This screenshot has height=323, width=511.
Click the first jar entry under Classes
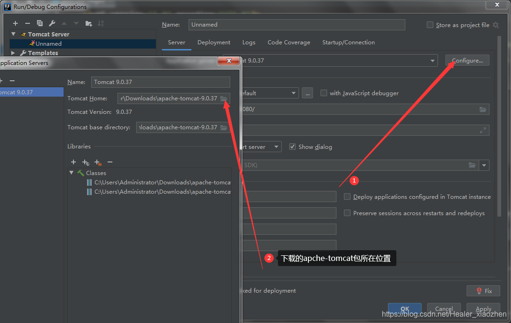point(160,183)
